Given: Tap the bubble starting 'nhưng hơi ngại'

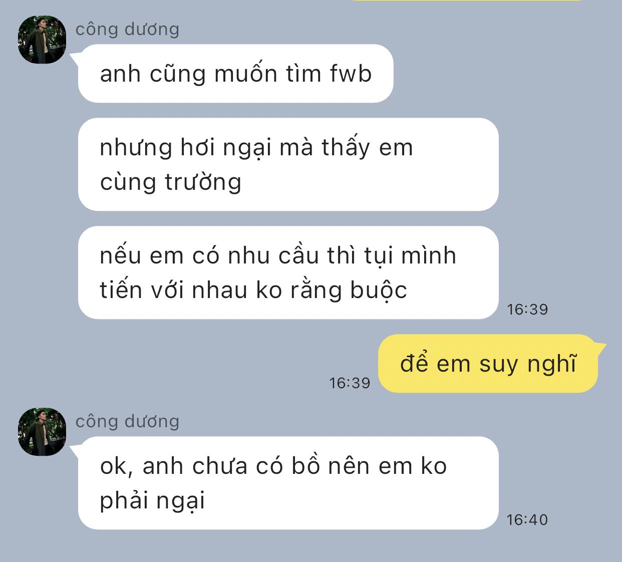Looking at the screenshot, I should click(288, 164).
